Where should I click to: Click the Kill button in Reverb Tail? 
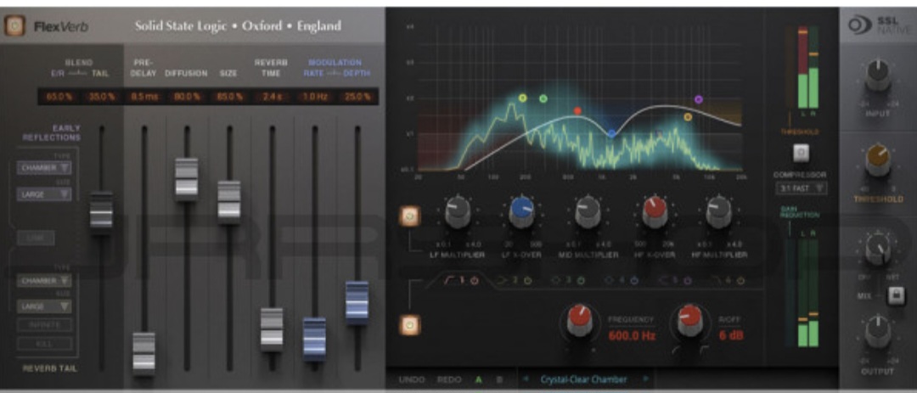point(44,344)
